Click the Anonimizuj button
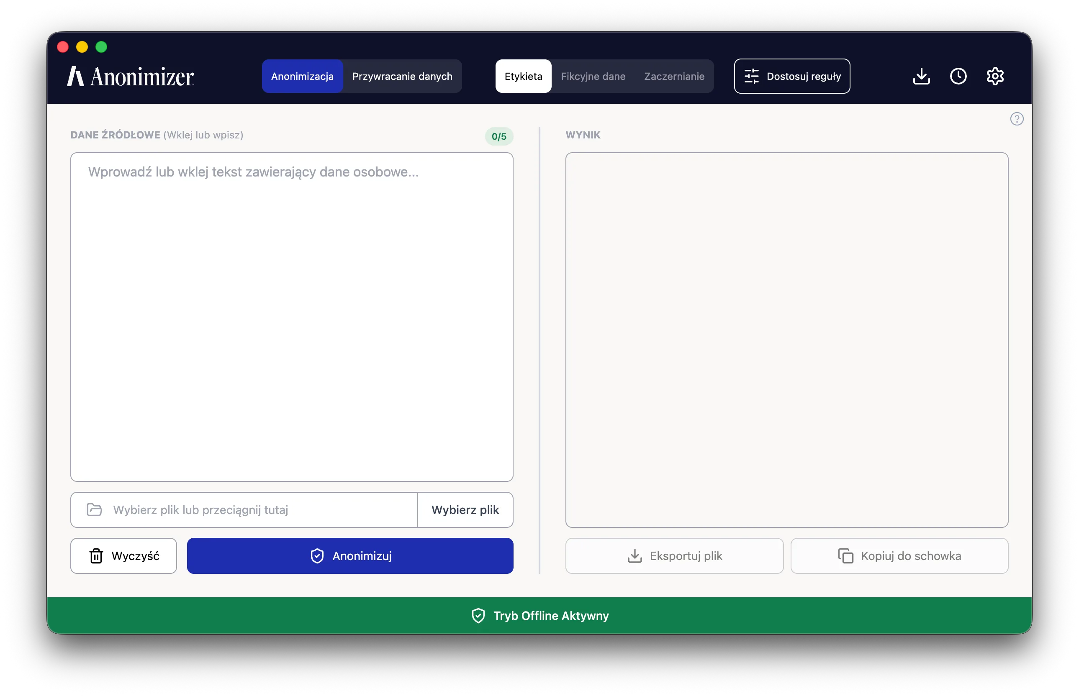 [350, 556]
